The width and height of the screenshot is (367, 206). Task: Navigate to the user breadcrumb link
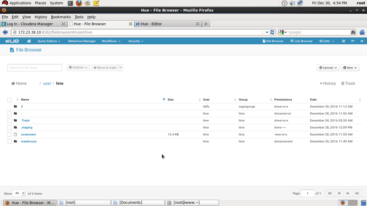click(47, 83)
